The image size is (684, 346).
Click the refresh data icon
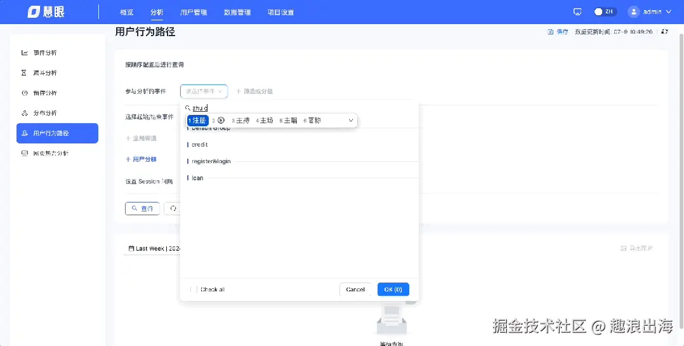(x=664, y=31)
